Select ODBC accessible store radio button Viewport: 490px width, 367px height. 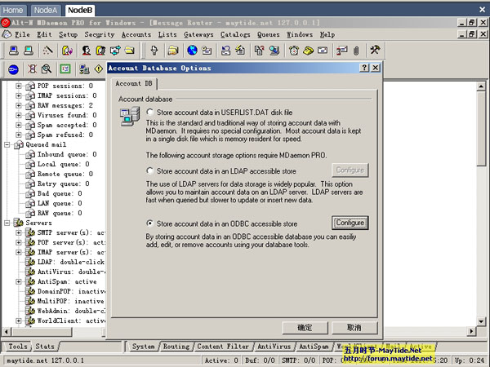(149, 223)
